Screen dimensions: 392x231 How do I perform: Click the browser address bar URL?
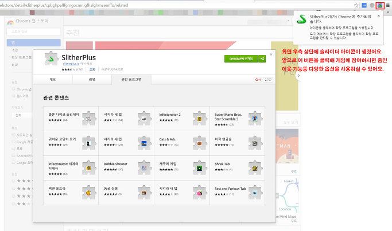(64, 5)
